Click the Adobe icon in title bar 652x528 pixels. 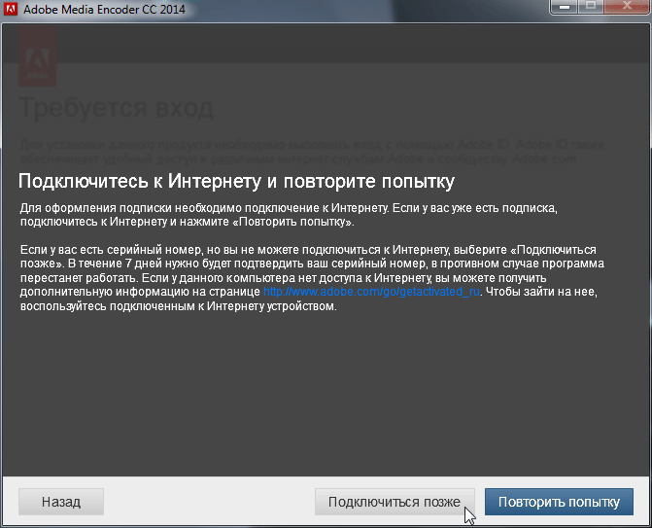(x=10, y=9)
